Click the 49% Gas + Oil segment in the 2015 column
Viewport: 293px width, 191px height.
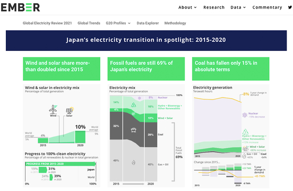(x=116, y=160)
